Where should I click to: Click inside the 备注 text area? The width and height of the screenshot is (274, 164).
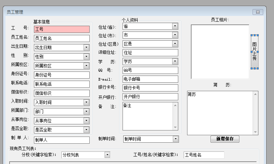tap(148, 116)
